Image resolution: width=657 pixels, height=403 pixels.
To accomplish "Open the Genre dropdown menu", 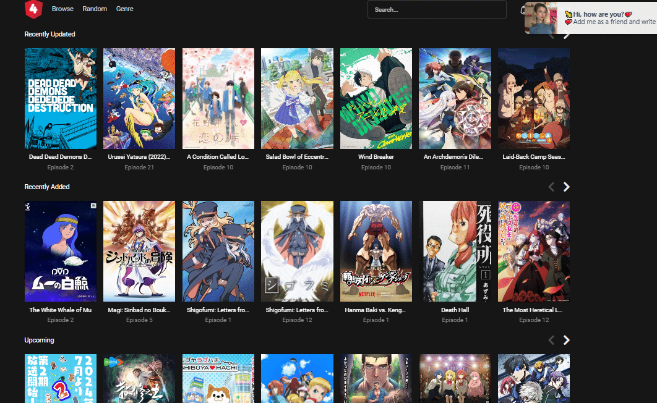I will [x=124, y=9].
